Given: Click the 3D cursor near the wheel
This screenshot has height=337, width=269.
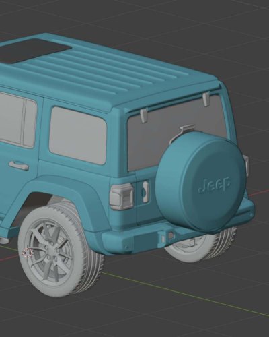Looking at the screenshot, I should (28, 253).
